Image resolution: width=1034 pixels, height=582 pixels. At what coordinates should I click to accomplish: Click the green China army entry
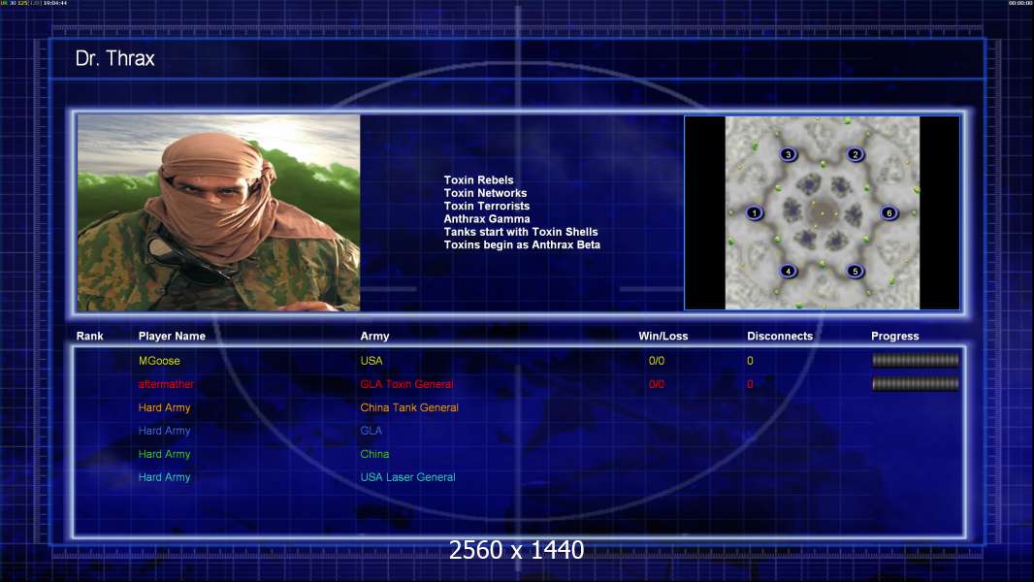click(373, 453)
